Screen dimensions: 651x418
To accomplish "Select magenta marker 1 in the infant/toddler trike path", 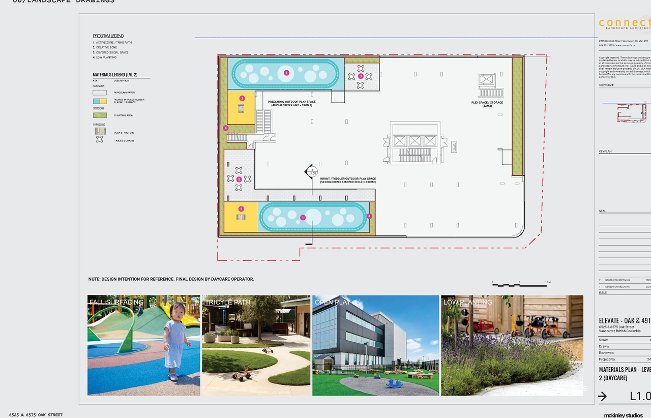I will [x=303, y=218].
